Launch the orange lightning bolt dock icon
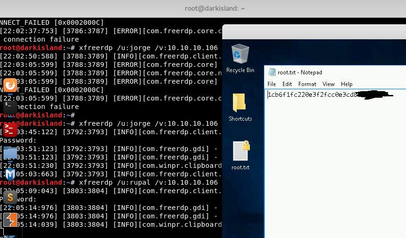The width and height of the screenshot is (406, 238). pos(10,219)
